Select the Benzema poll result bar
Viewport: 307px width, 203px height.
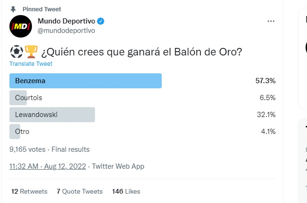point(86,81)
